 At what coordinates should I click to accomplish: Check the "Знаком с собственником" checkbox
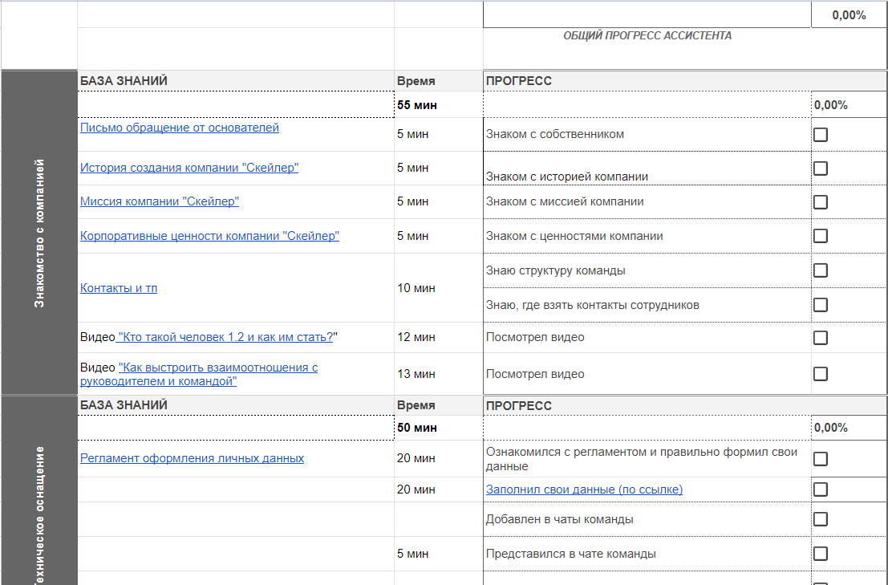pyautogui.click(x=820, y=135)
